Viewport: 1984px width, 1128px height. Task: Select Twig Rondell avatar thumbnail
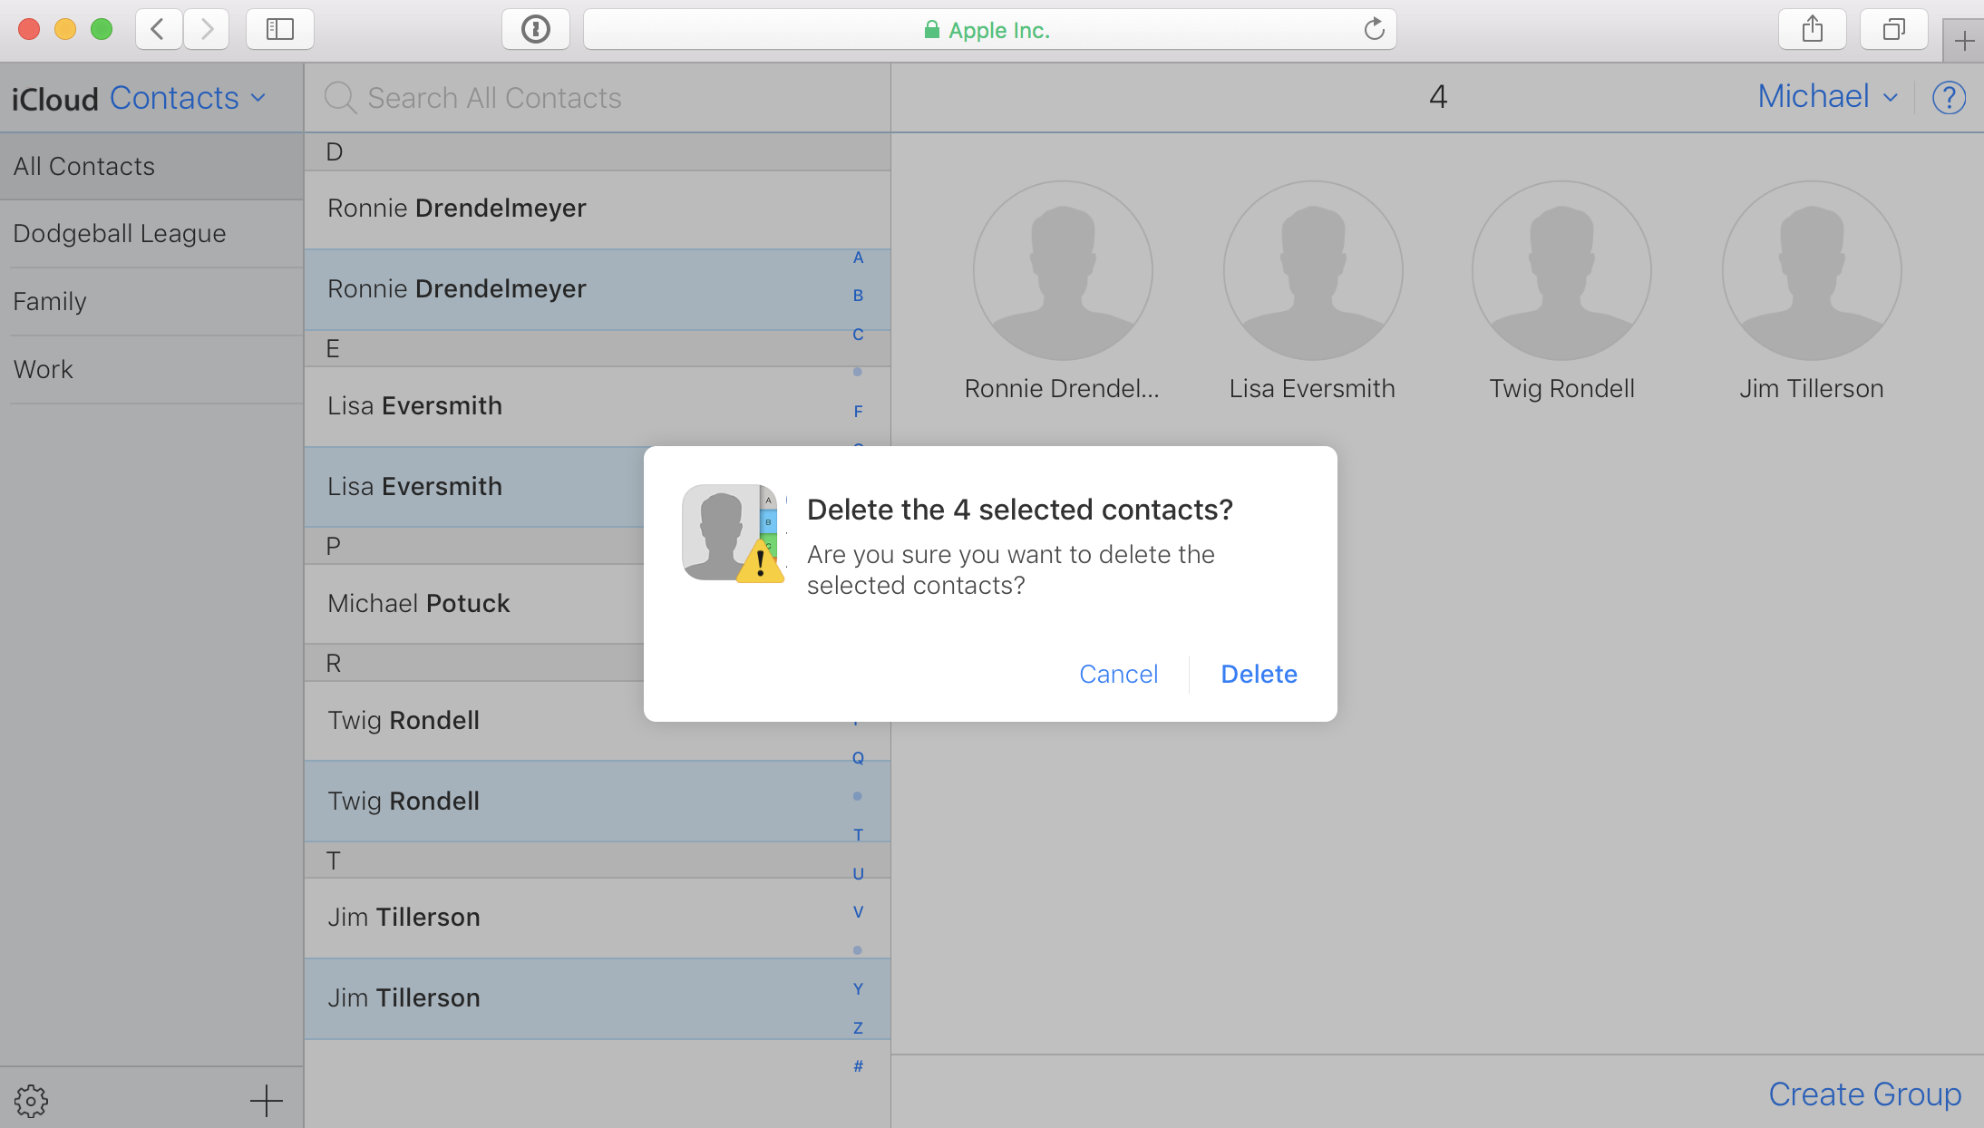(x=1561, y=270)
